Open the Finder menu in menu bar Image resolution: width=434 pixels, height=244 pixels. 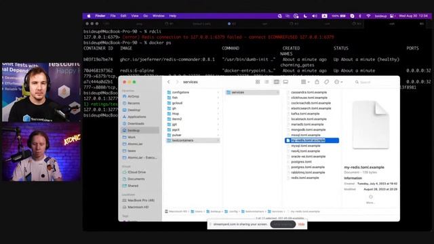click(100, 16)
